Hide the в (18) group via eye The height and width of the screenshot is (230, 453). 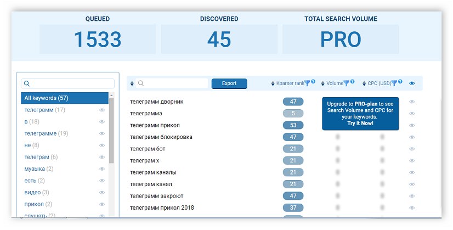point(102,122)
